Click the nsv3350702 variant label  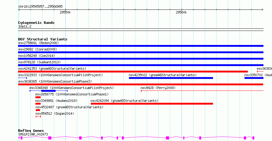tap(258, 75)
